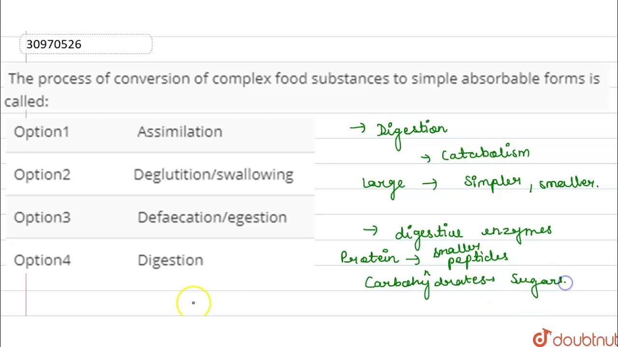Select the Option3 label

point(42,217)
